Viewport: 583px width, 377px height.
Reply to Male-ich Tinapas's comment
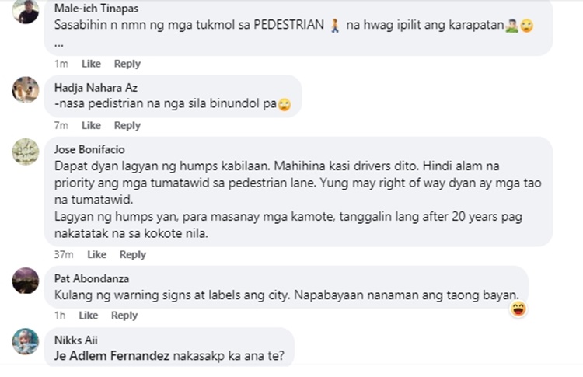tap(127, 64)
